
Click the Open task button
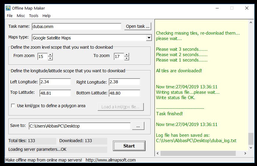point(138,26)
